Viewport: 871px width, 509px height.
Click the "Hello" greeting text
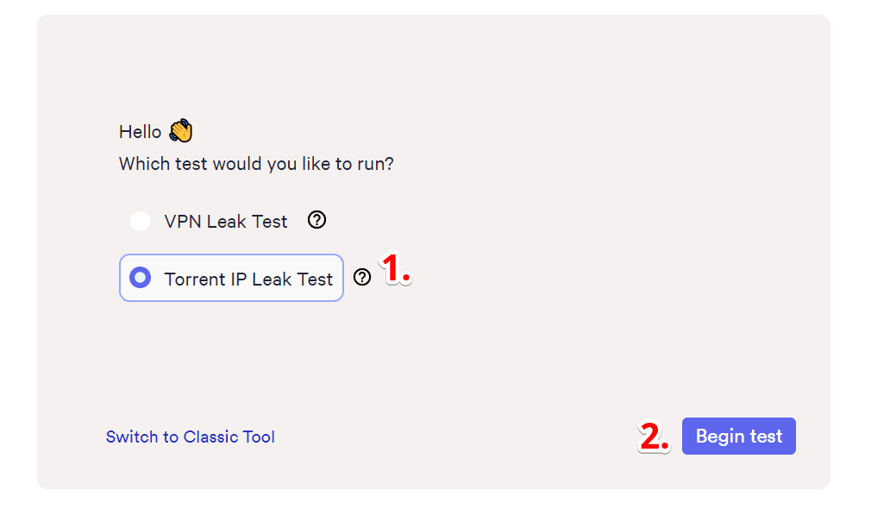tap(140, 132)
